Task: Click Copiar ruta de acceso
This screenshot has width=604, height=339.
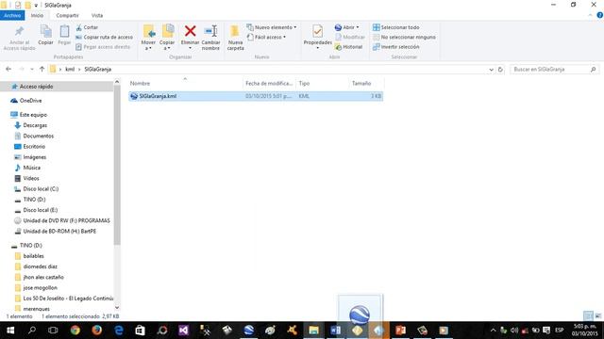Action: (105, 37)
